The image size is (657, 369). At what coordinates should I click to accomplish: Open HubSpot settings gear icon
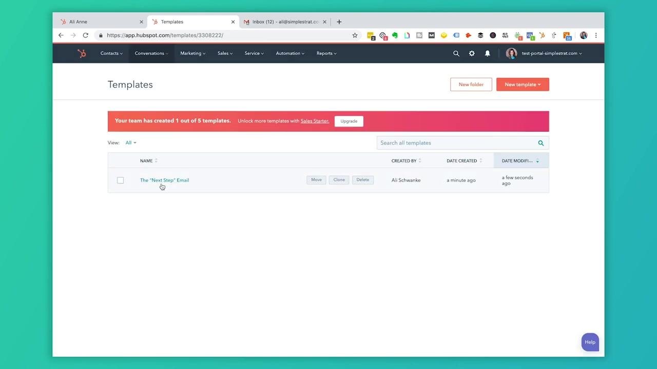click(472, 53)
